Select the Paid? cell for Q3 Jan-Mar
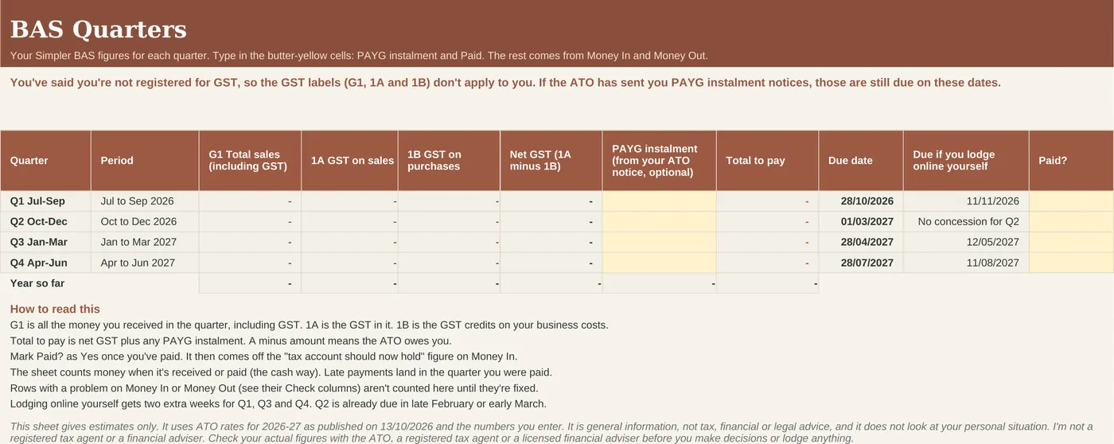 pos(1071,242)
